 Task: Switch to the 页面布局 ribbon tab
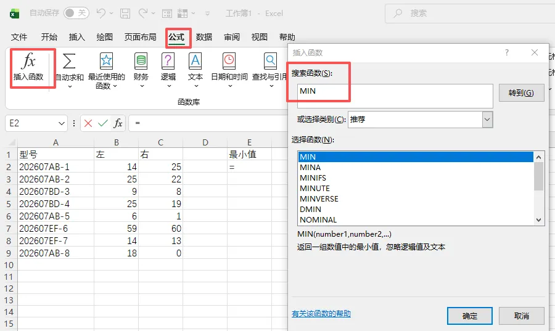point(140,37)
